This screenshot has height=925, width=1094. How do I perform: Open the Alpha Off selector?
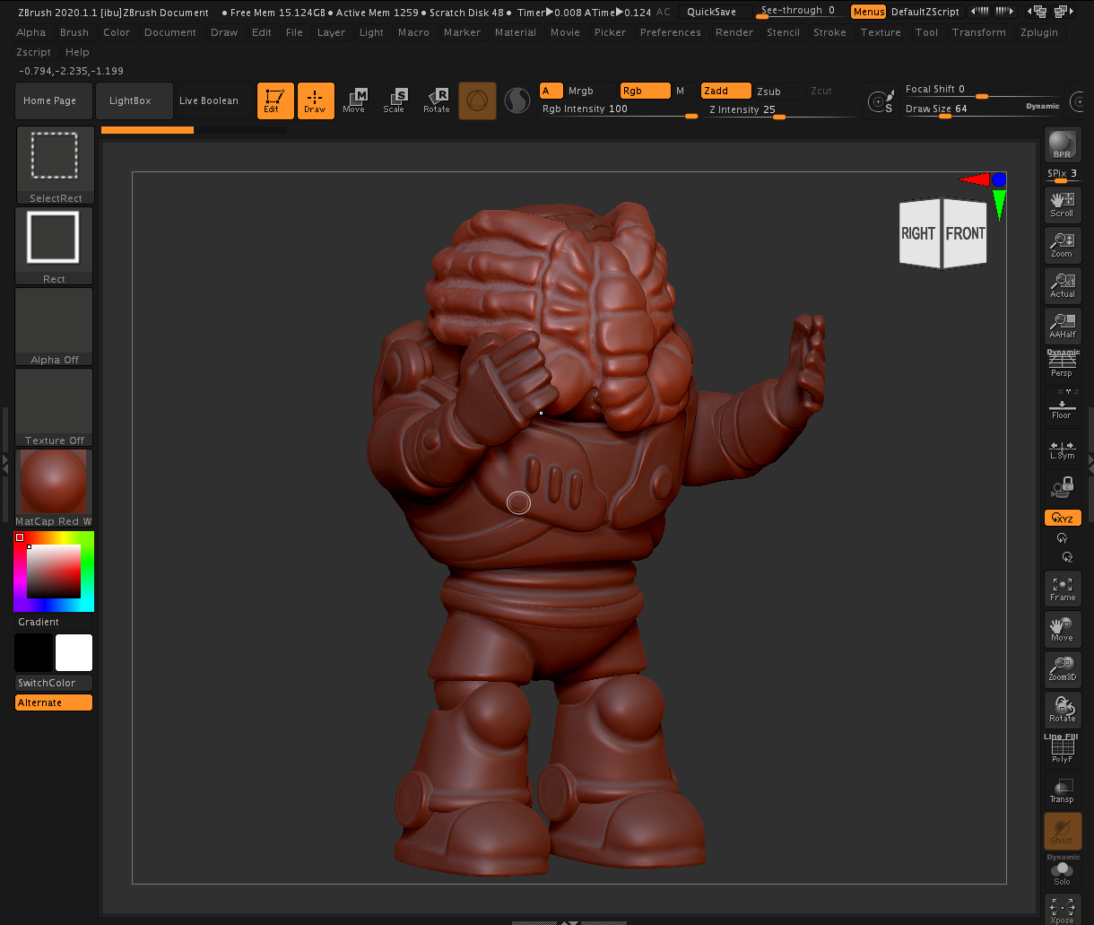[x=55, y=327]
